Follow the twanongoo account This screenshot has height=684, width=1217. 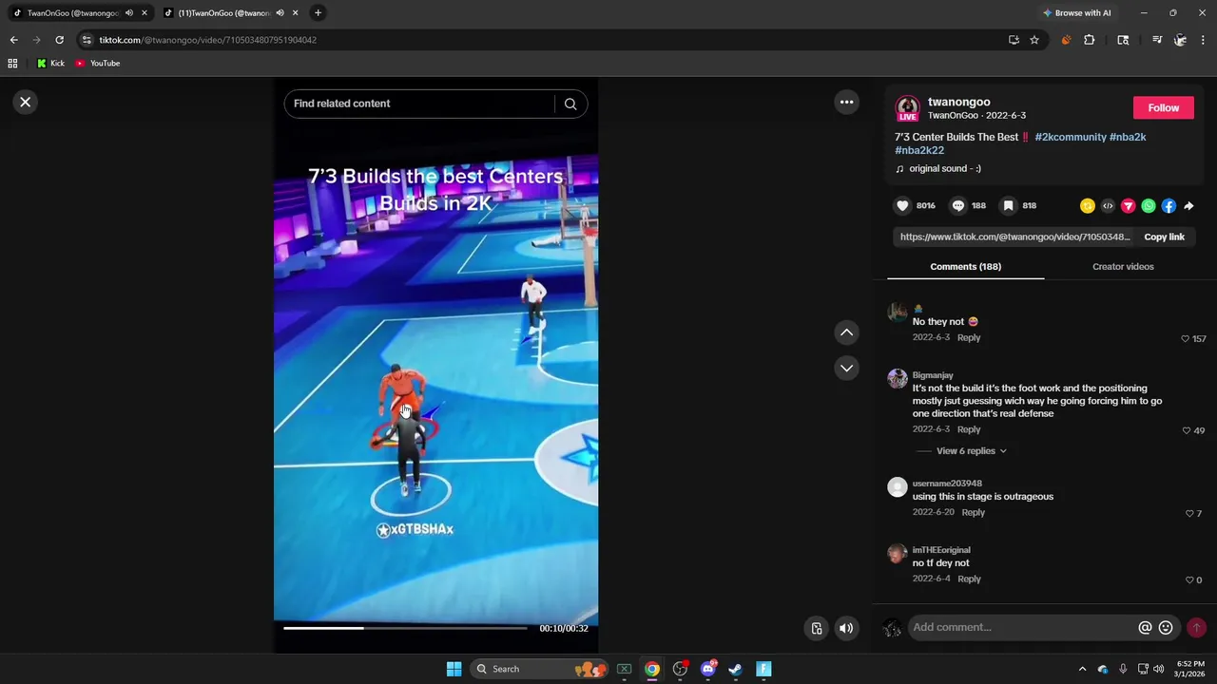point(1163,107)
